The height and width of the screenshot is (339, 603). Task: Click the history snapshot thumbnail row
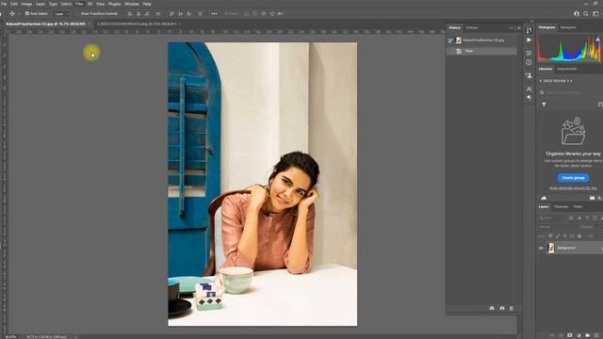click(481, 40)
